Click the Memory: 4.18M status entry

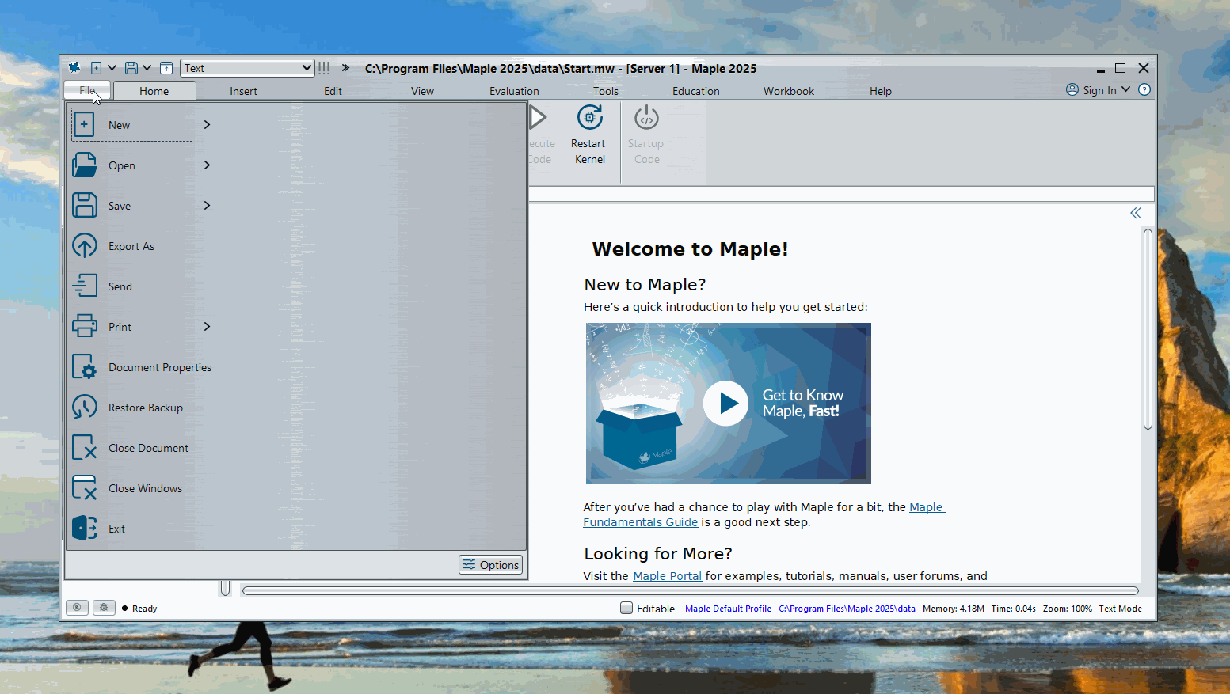[x=954, y=609]
